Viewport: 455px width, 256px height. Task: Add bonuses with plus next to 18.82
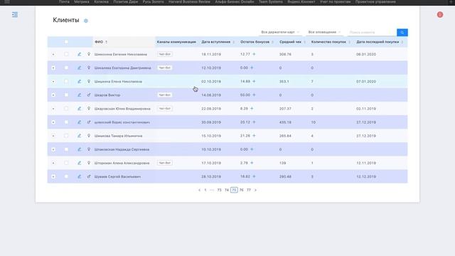tap(254, 176)
